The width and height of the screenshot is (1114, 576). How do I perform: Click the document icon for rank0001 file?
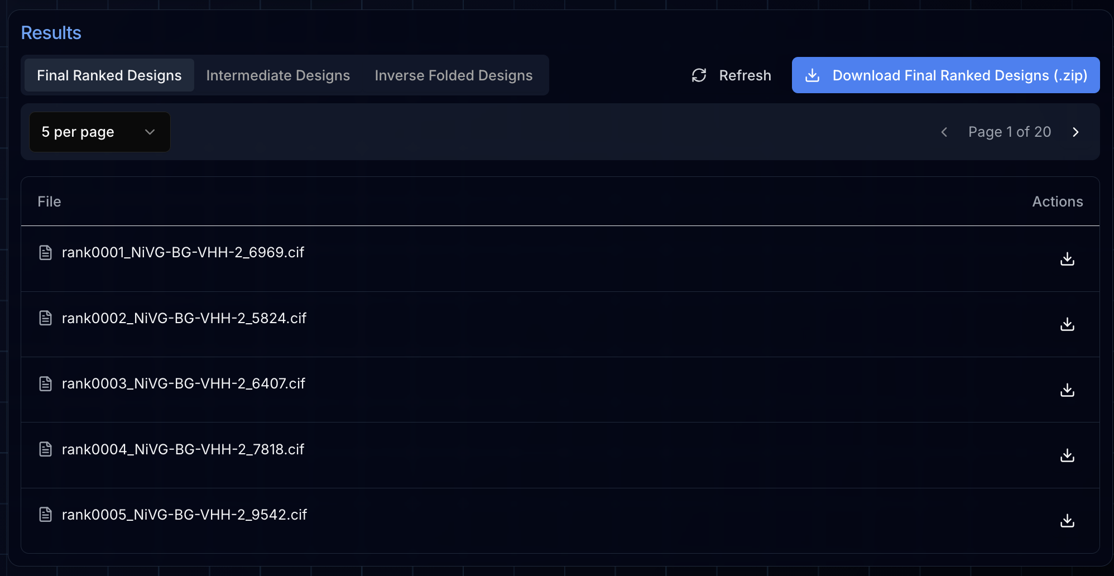click(46, 253)
